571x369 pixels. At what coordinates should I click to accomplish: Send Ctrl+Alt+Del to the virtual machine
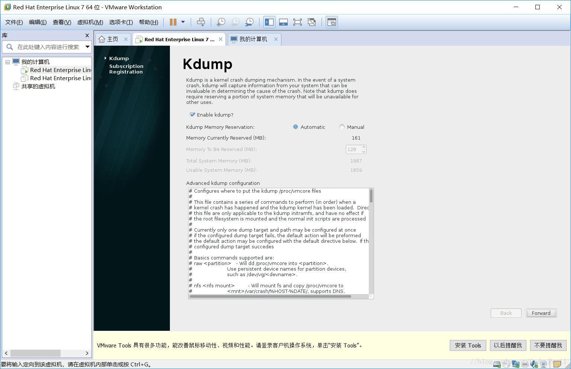coord(201,22)
